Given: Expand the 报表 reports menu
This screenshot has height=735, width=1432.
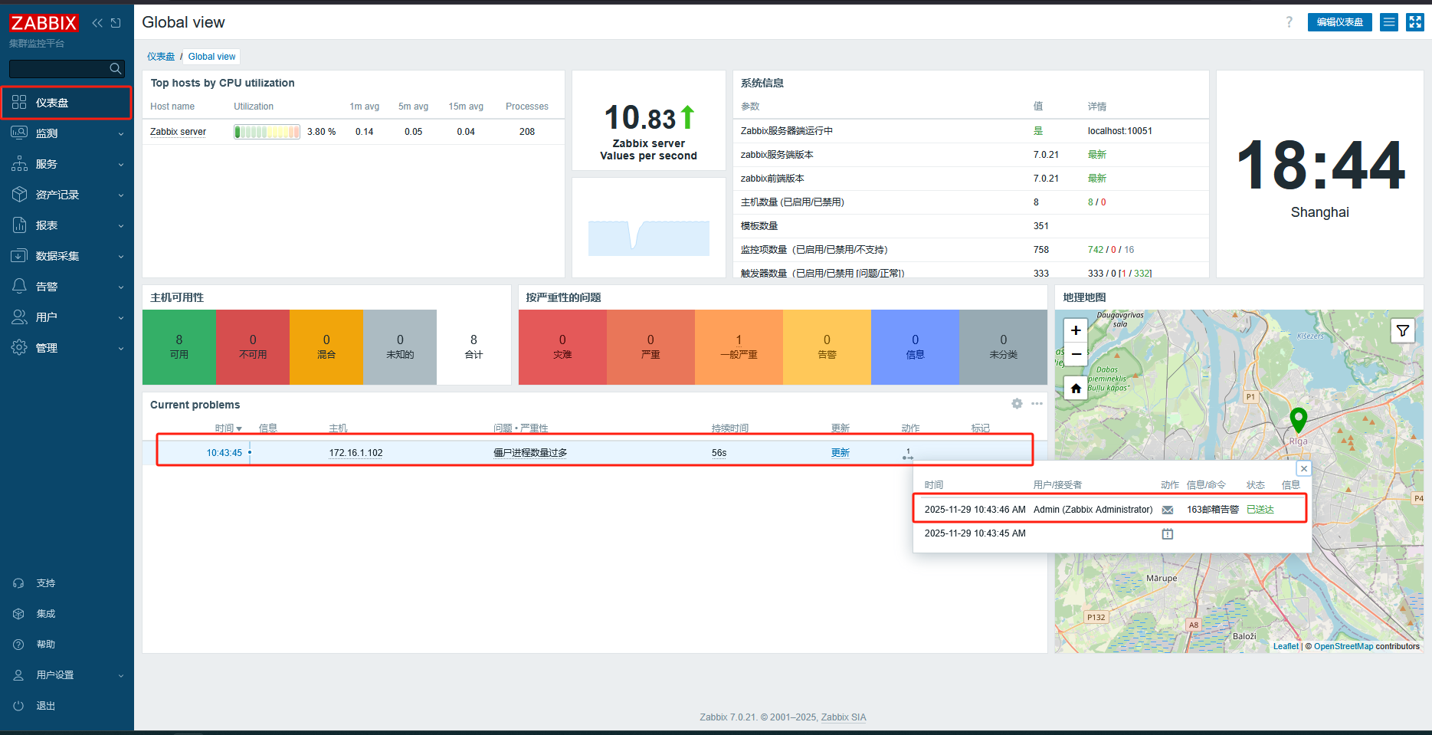Looking at the screenshot, I should pos(67,225).
